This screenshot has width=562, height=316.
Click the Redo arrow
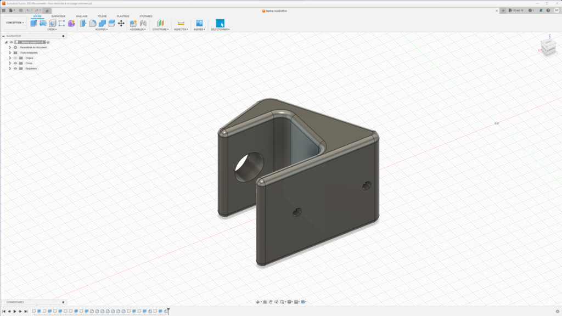point(37,10)
